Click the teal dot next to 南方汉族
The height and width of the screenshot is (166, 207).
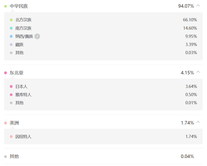(x=11, y=28)
